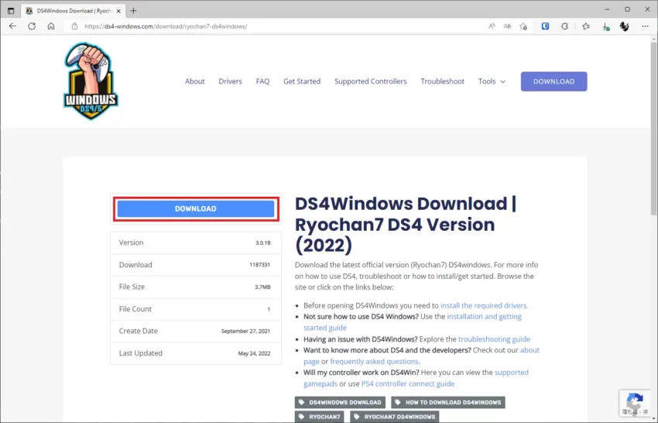Show the browser downloads panel
Image resolution: width=658 pixels, height=423 pixels.
(605, 26)
